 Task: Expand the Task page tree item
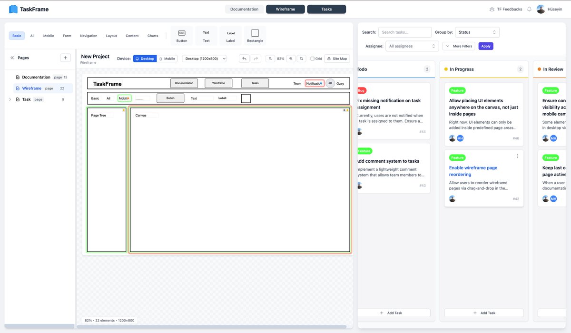[10, 99]
